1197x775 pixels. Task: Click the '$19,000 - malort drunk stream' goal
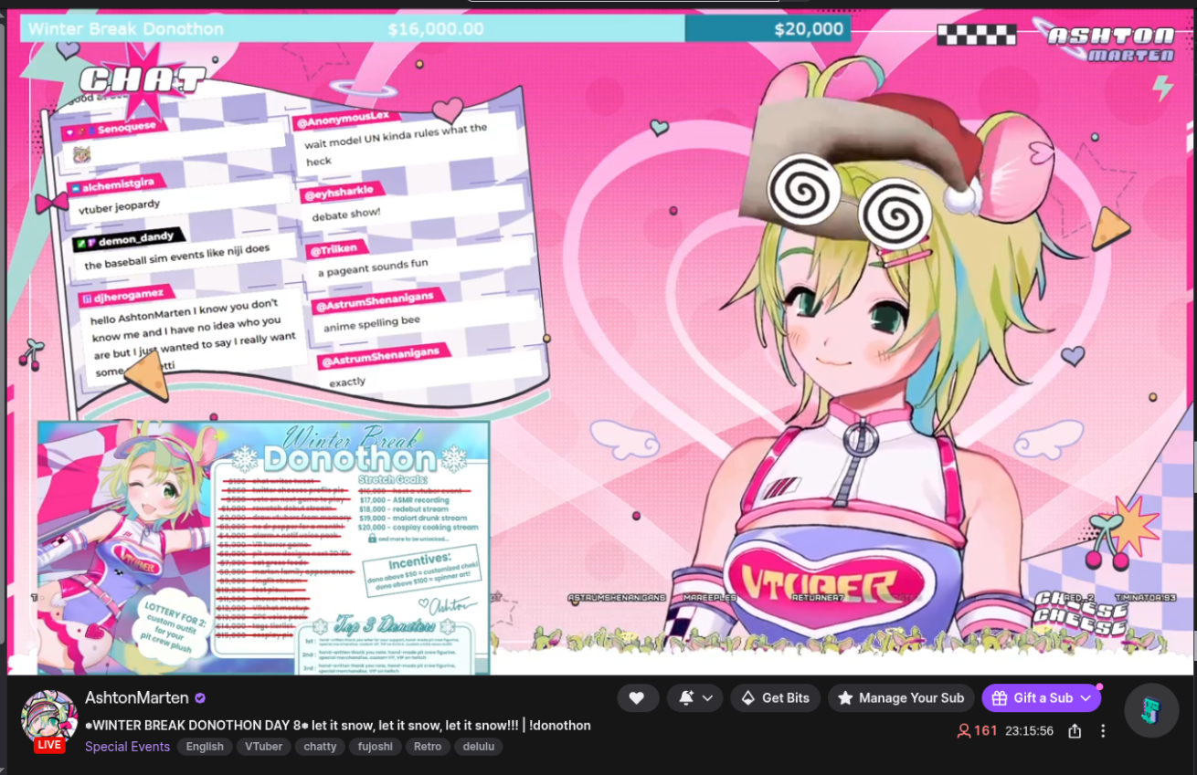pos(413,518)
